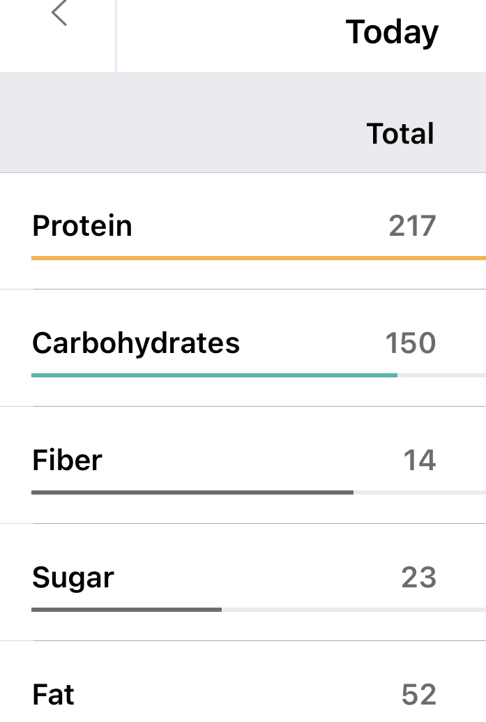
Task: Click unfilled portion of Sugar bar
Action: pos(354,610)
